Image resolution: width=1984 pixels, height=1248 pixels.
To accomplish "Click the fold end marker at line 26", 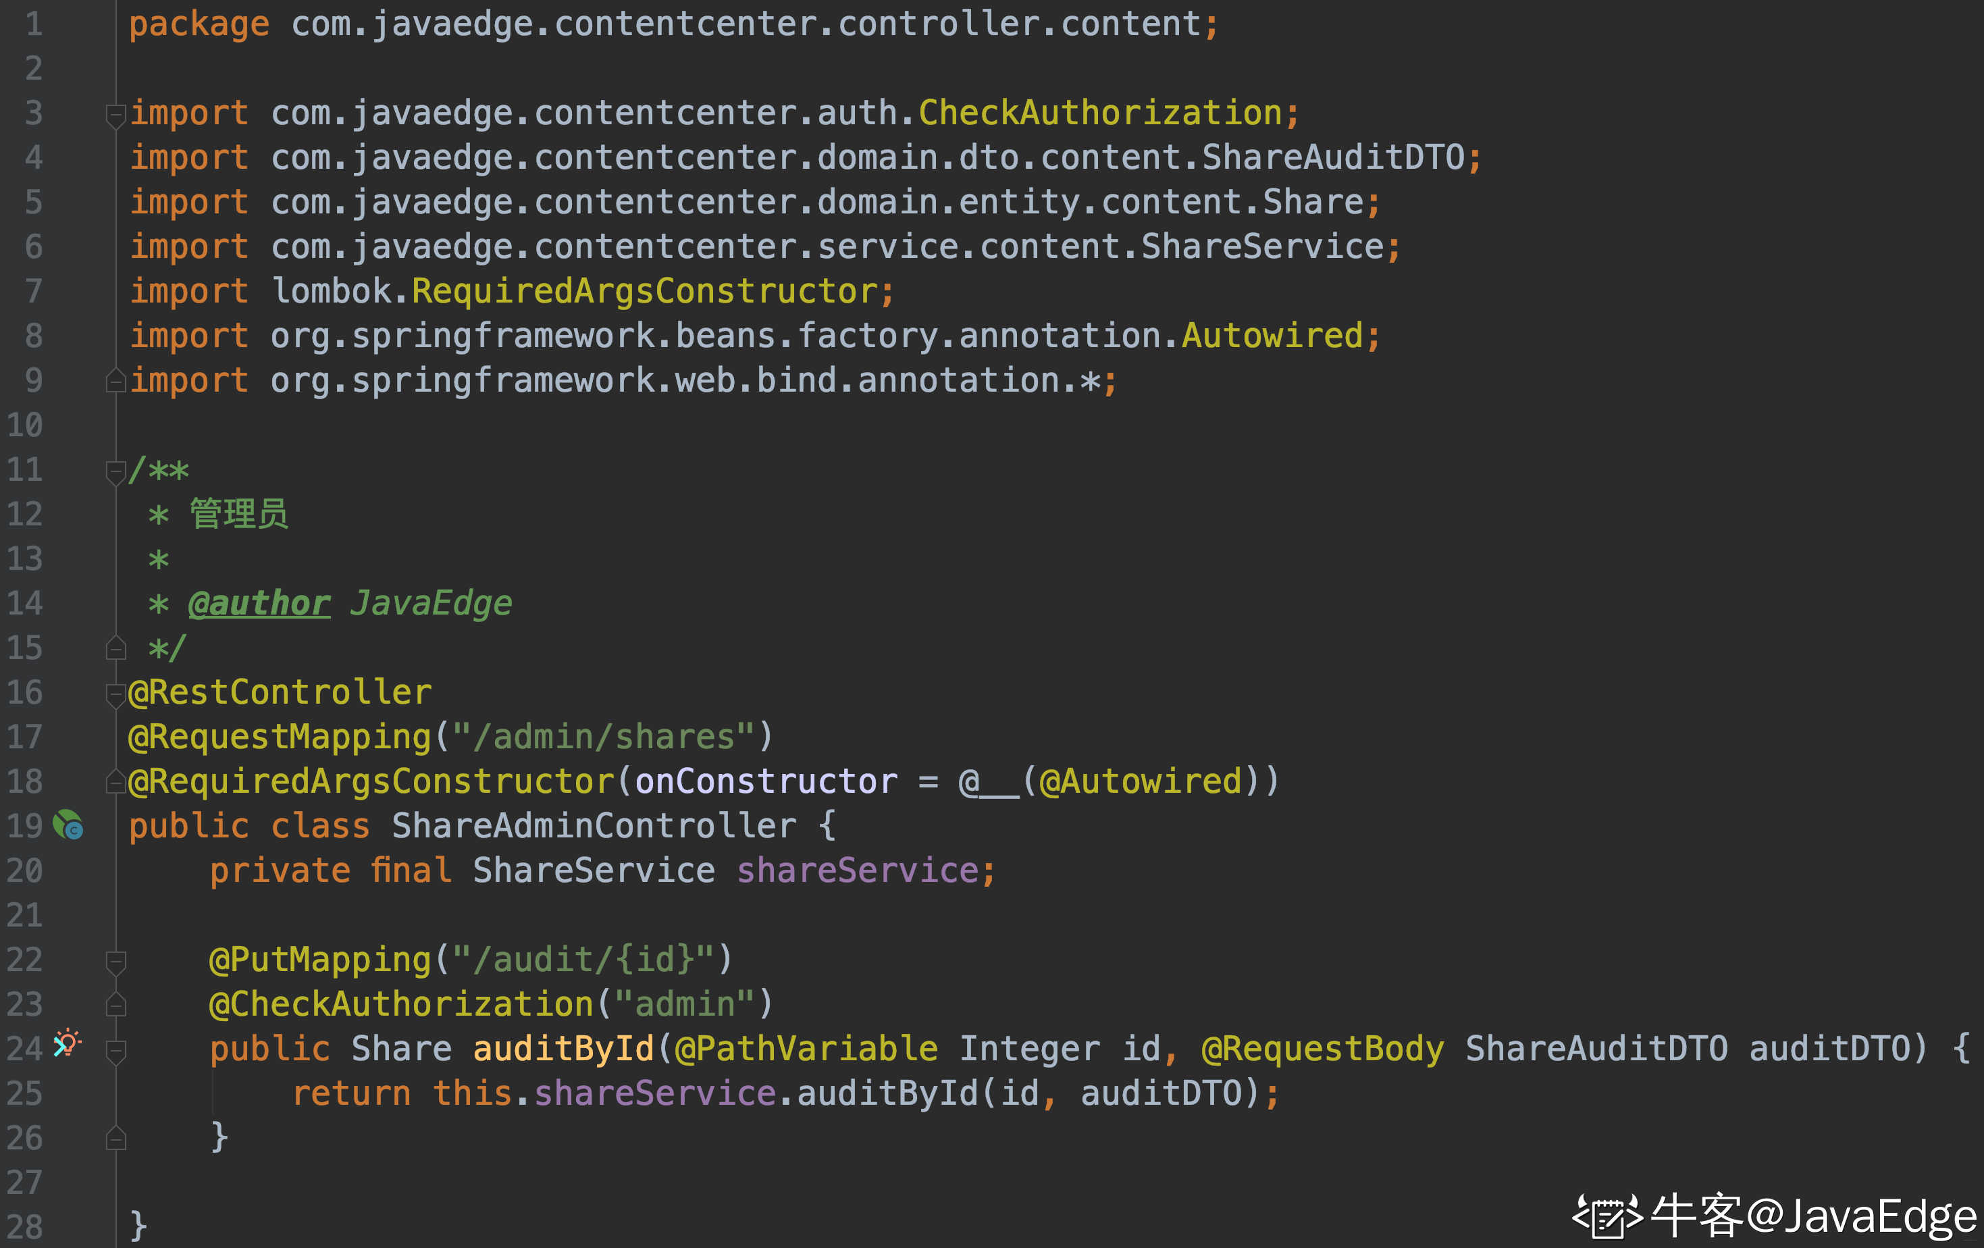I will tap(115, 1138).
